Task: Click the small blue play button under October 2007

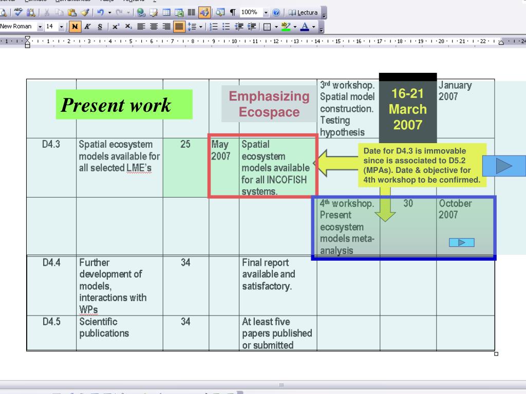Action: pos(462,242)
